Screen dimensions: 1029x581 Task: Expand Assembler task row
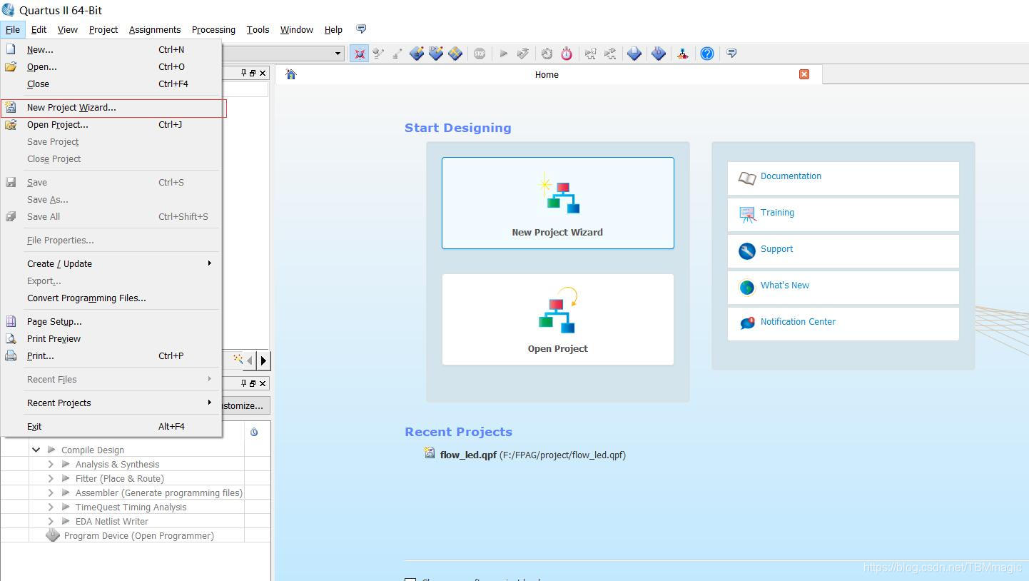[x=51, y=492]
